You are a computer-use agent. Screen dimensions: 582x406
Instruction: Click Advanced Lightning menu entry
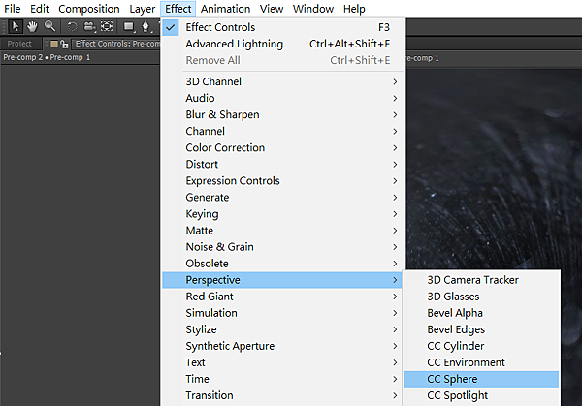pyautogui.click(x=235, y=44)
